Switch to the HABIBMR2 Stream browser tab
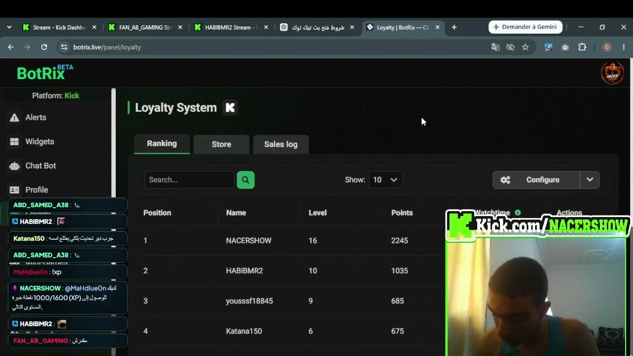Screen dimensions: 633x356 pyautogui.click(x=231, y=27)
